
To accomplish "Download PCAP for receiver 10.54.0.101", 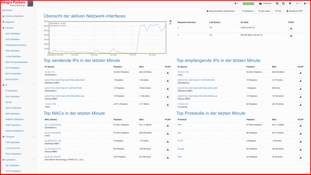I will coord(301,105).
